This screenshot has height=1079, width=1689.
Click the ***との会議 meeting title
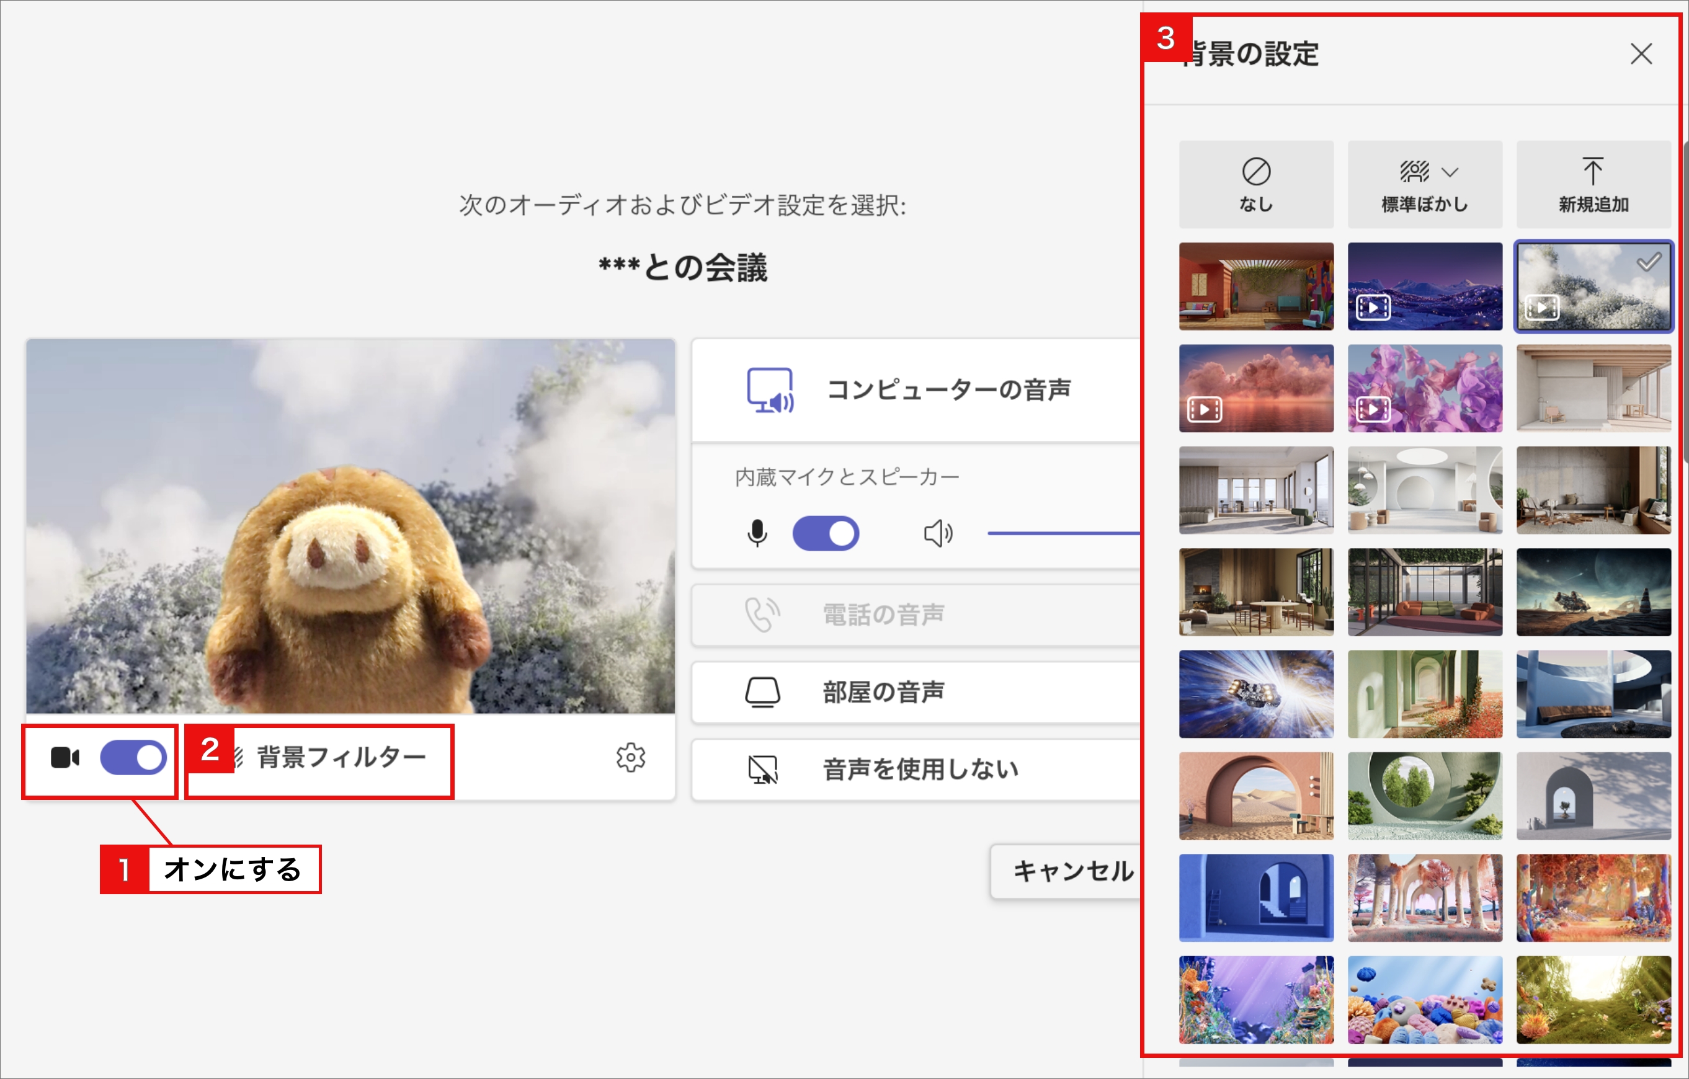tap(683, 268)
